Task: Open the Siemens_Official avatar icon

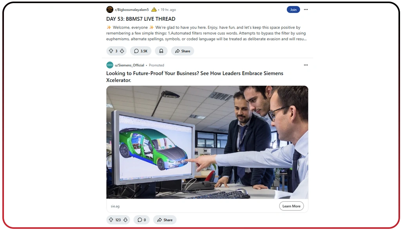Action: tap(110, 65)
